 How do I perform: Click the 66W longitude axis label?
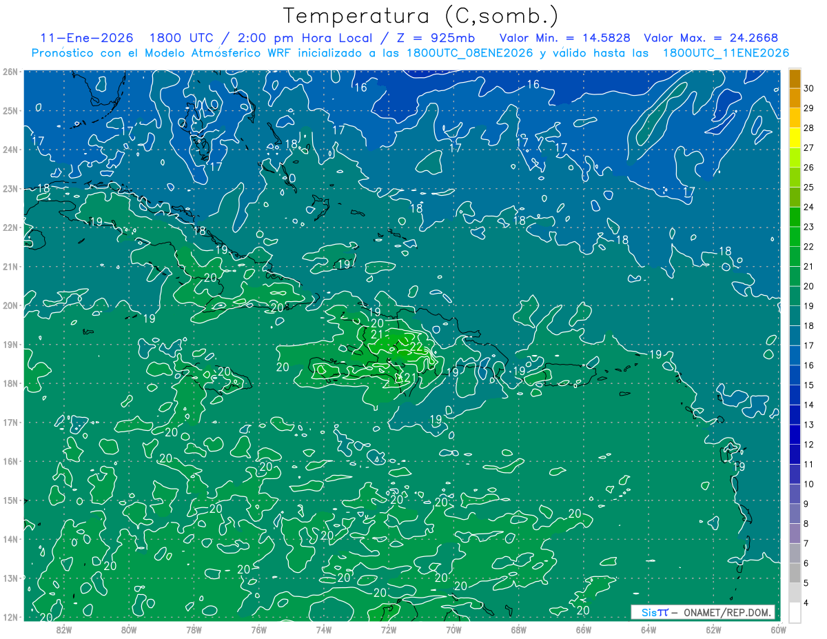(x=584, y=629)
